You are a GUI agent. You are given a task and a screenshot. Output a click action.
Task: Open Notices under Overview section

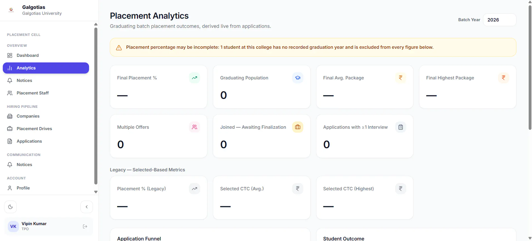coord(46,81)
